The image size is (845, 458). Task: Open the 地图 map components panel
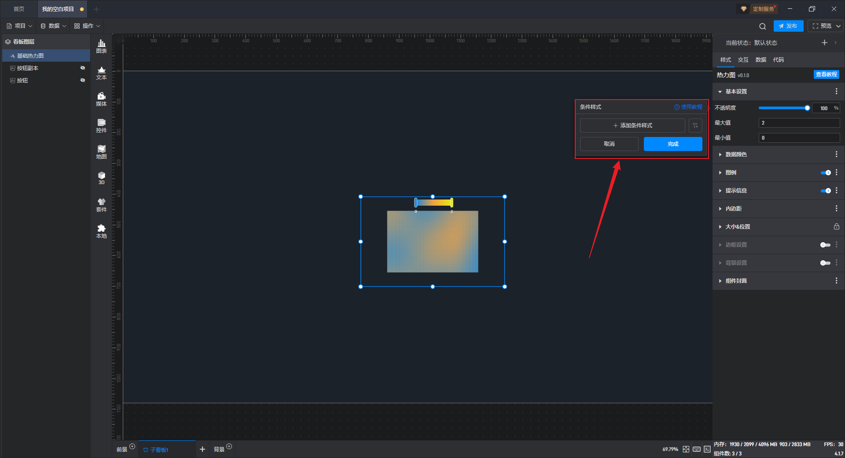click(101, 152)
